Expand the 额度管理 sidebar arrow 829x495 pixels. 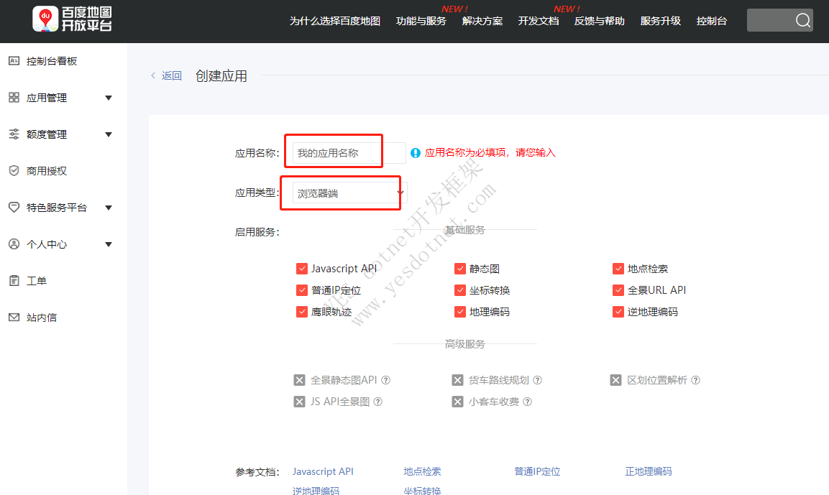(109, 134)
